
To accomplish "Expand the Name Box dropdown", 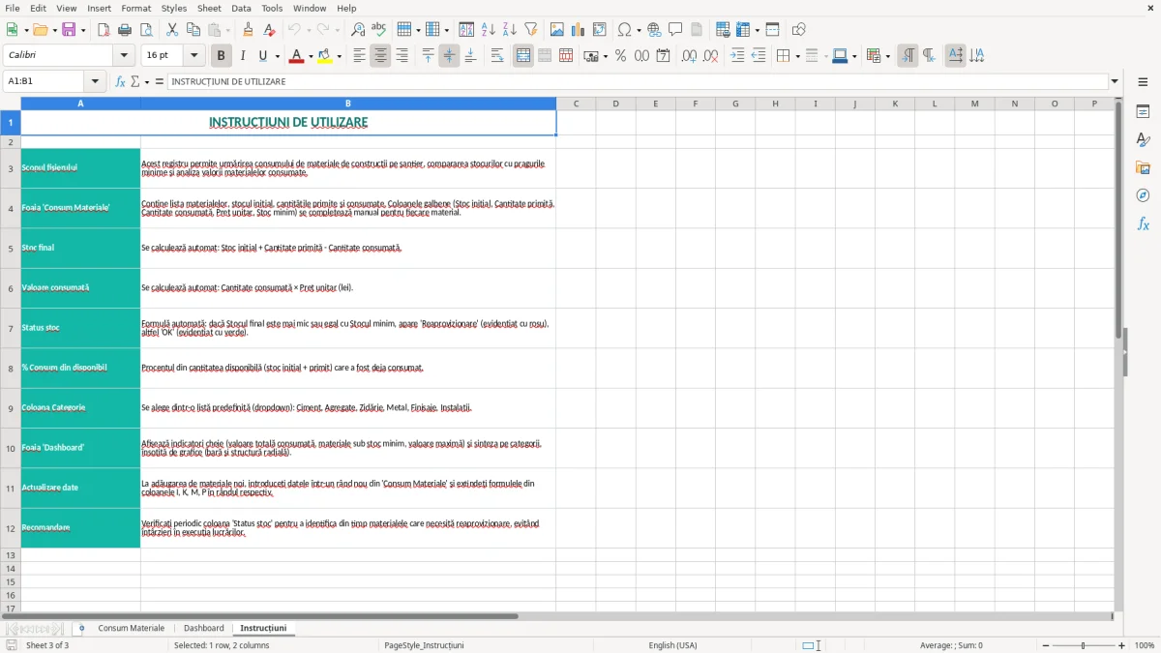I will click(95, 82).
